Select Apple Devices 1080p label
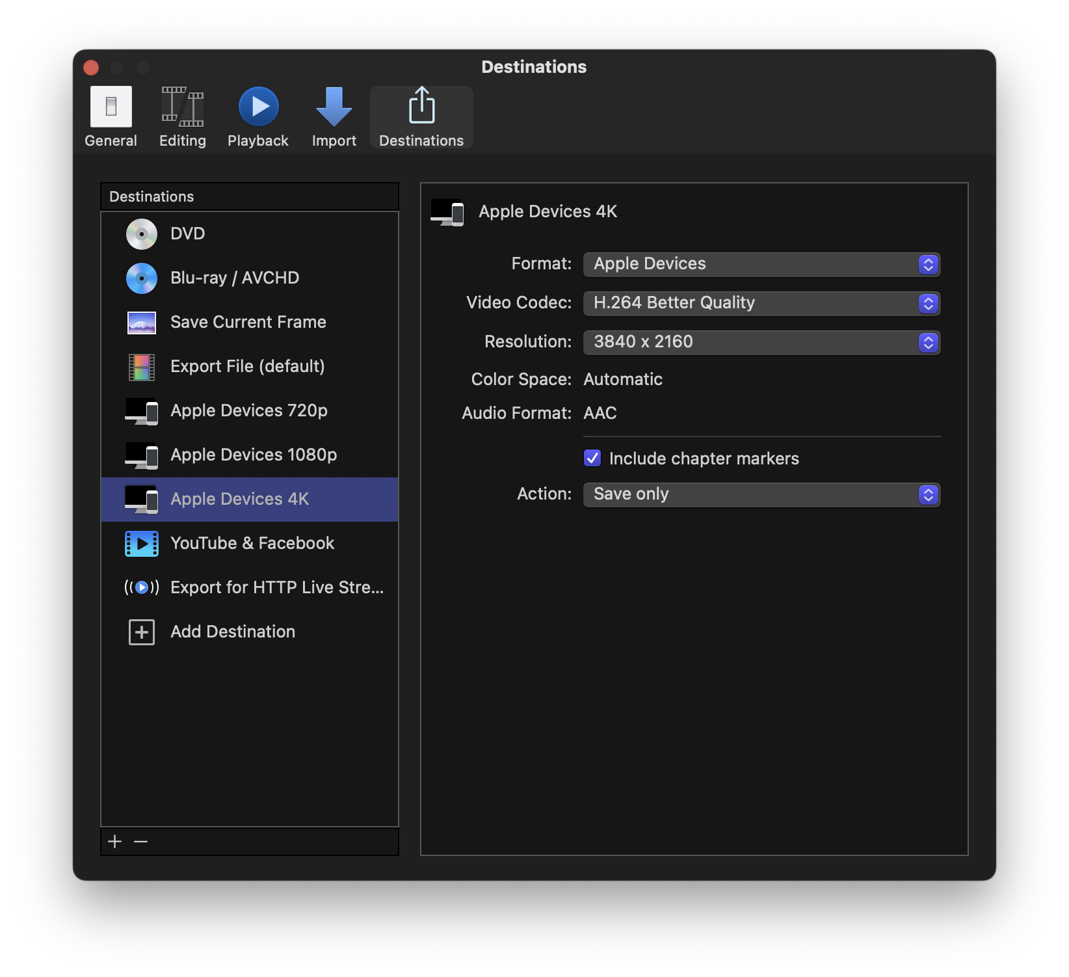This screenshot has height=977, width=1069. 254,455
